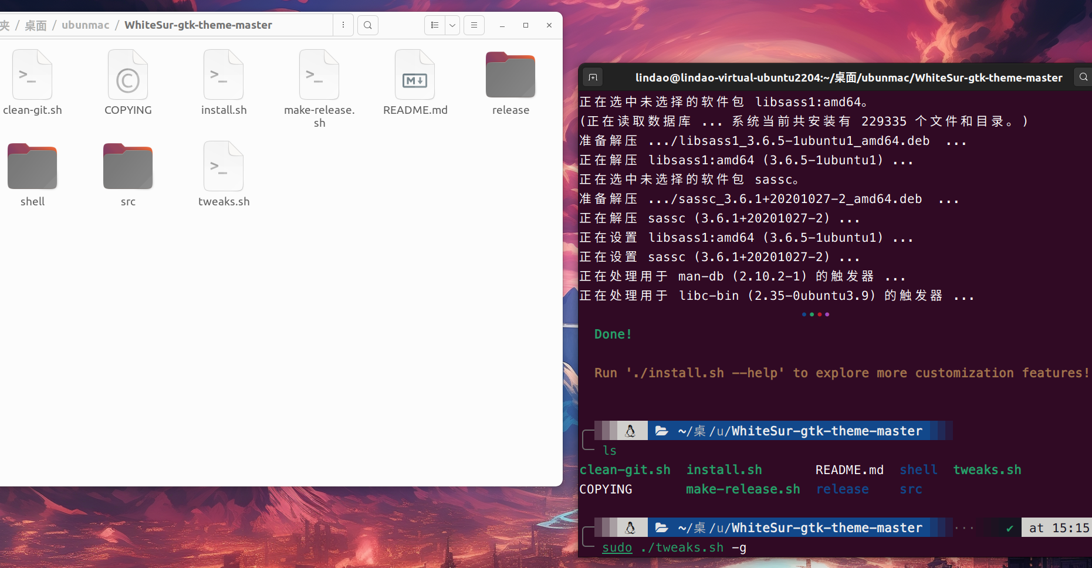Select the tweaks.sh script icon
Screen dimensions: 1092x568
pos(224,166)
